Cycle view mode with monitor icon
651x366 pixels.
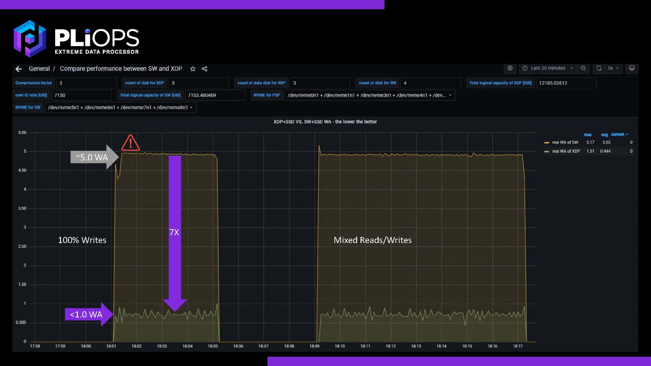coord(632,68)
